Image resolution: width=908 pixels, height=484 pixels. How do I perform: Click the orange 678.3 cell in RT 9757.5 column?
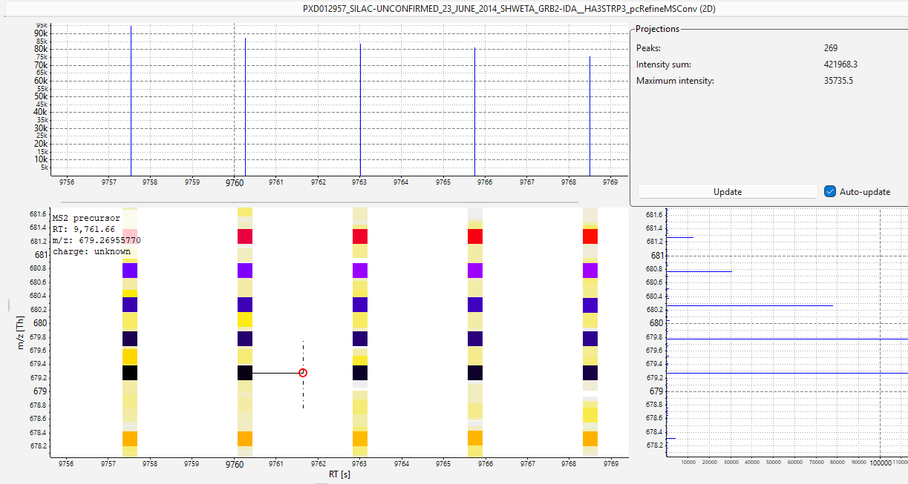click(130, 438)
